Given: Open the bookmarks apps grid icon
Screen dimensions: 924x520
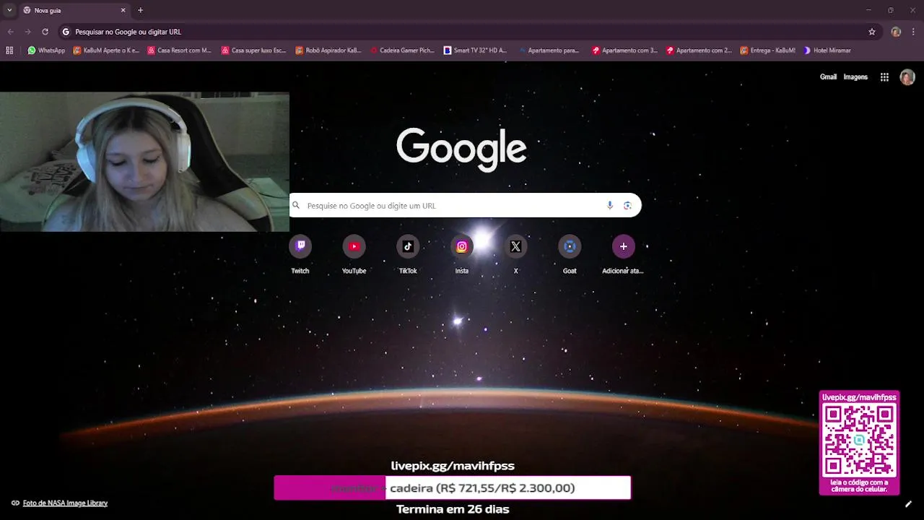Looking at the screenshot, I should [x=9, y=51].
